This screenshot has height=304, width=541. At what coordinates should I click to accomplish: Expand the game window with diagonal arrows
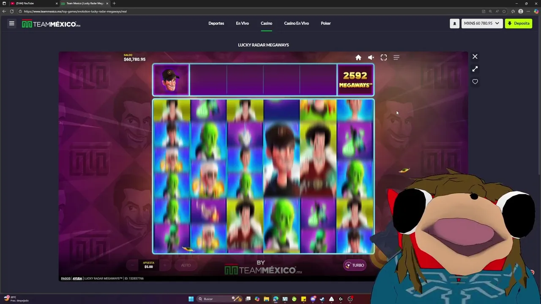[475, 69]
